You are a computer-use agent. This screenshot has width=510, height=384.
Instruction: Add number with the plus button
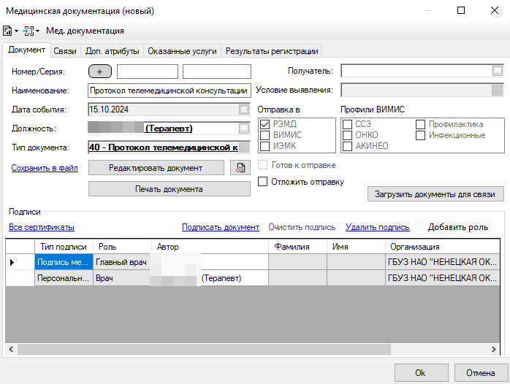(100, 72)
